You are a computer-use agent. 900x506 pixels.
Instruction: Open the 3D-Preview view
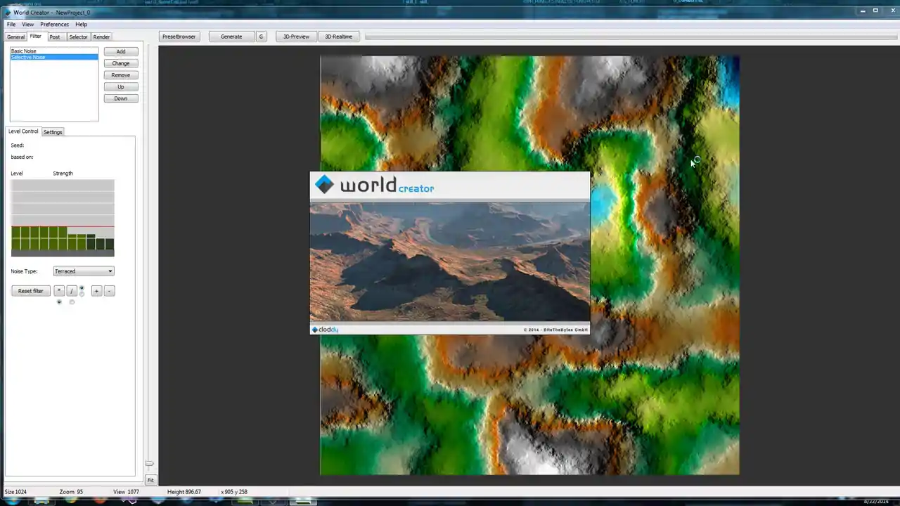[296, 37]
